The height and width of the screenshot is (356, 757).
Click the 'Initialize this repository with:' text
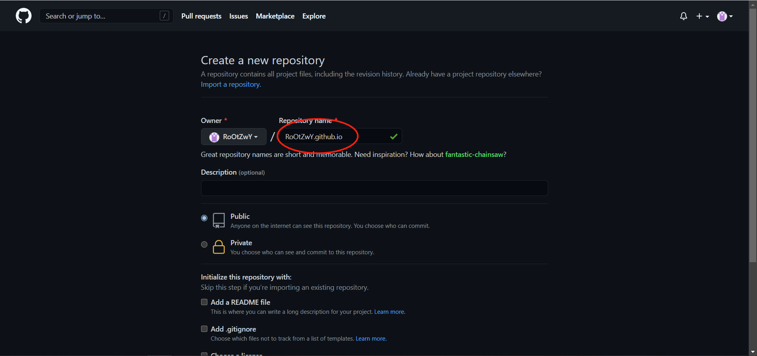point(246,277)
